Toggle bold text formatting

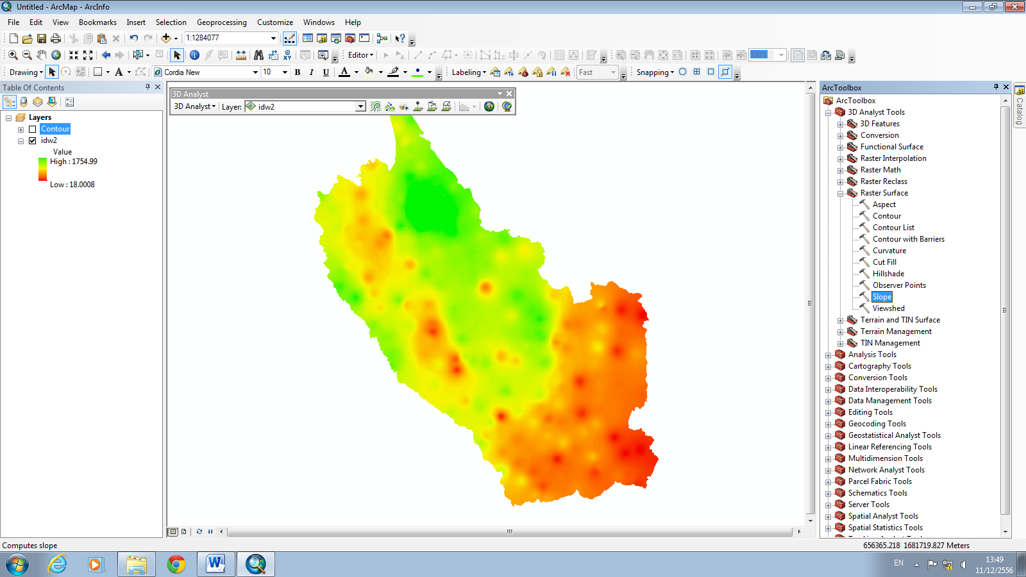pos(297,72)
